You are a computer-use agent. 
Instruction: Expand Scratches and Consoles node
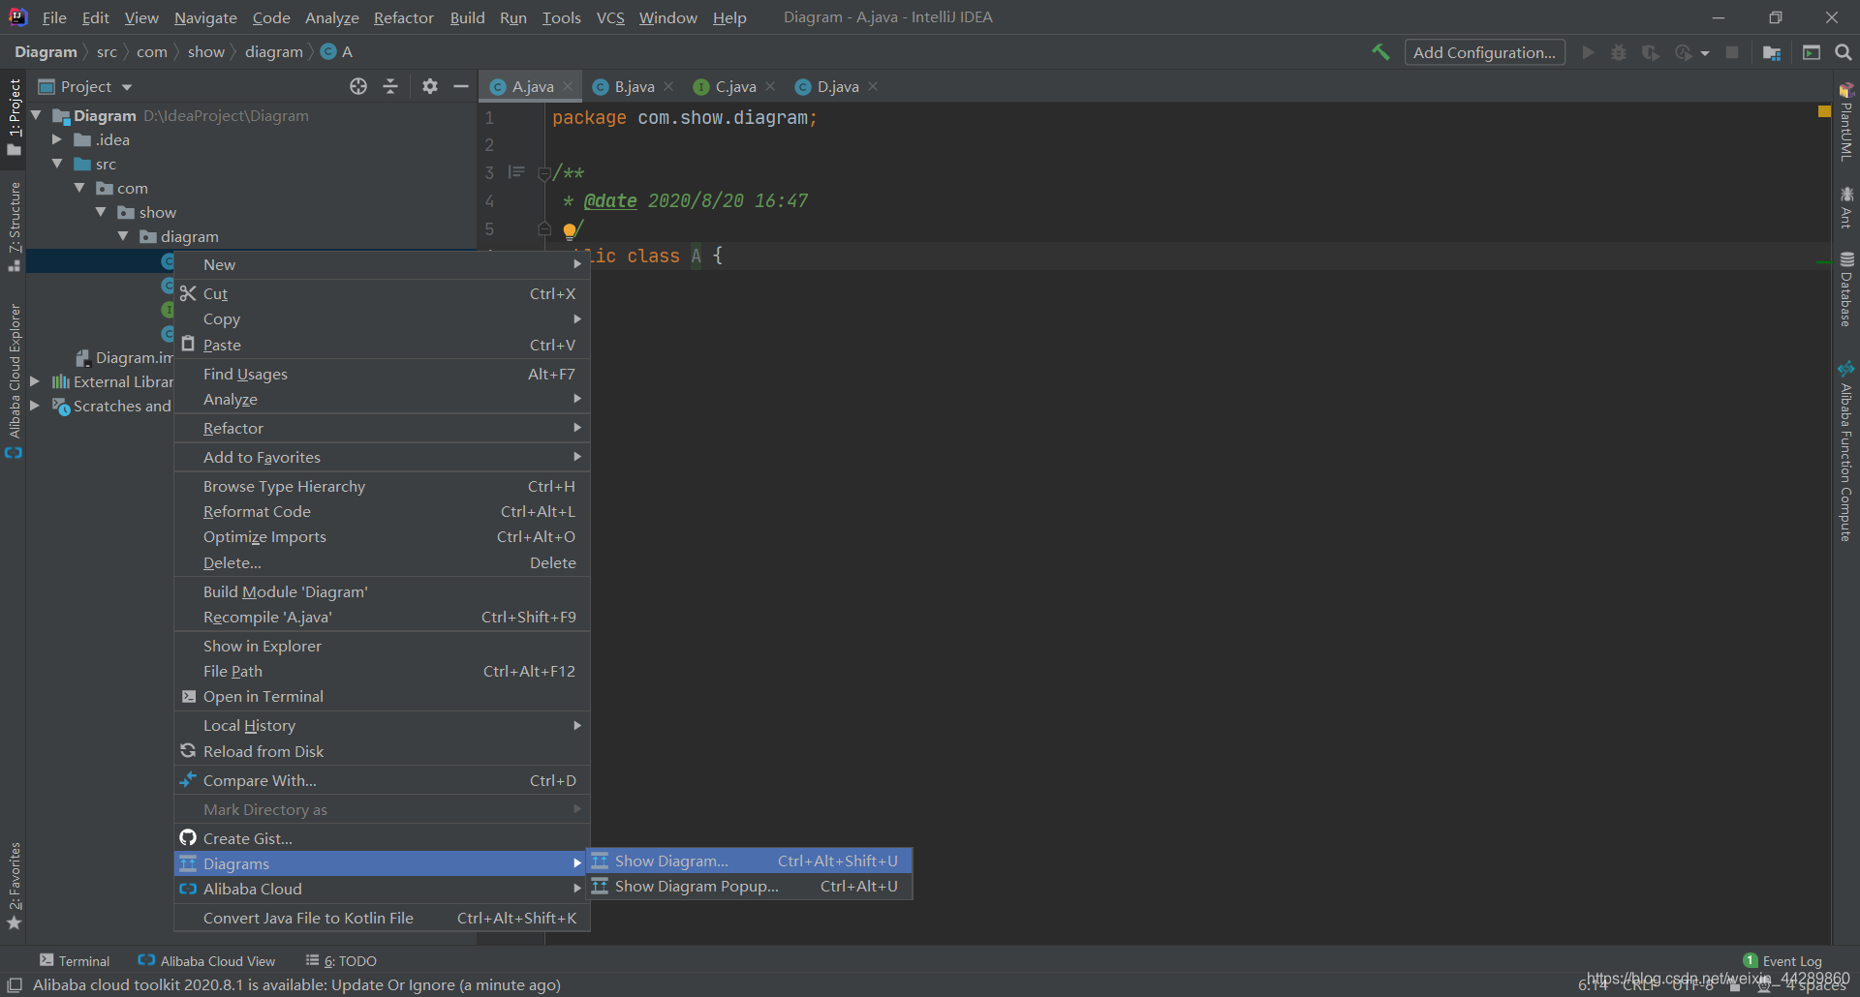35,406
